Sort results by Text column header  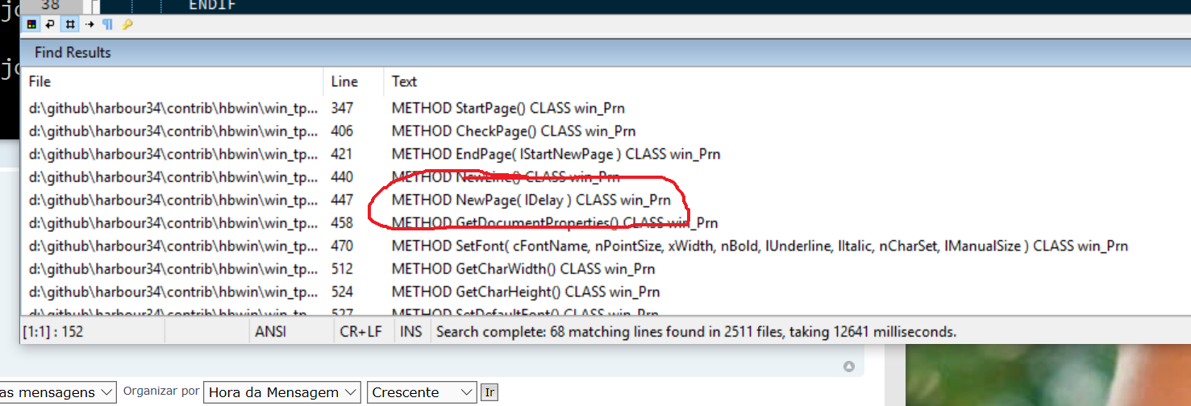coord(786,81)
